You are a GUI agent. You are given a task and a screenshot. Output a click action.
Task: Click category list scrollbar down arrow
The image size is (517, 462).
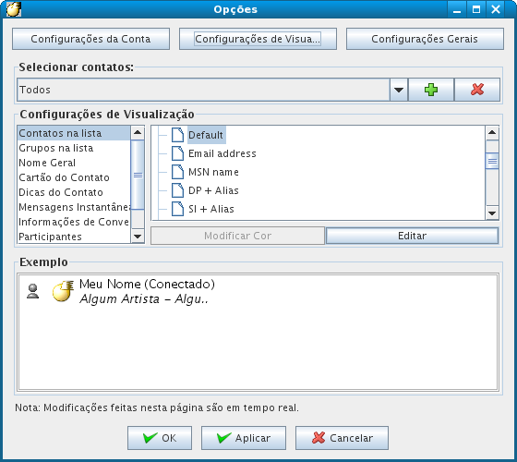pos(138,237)
